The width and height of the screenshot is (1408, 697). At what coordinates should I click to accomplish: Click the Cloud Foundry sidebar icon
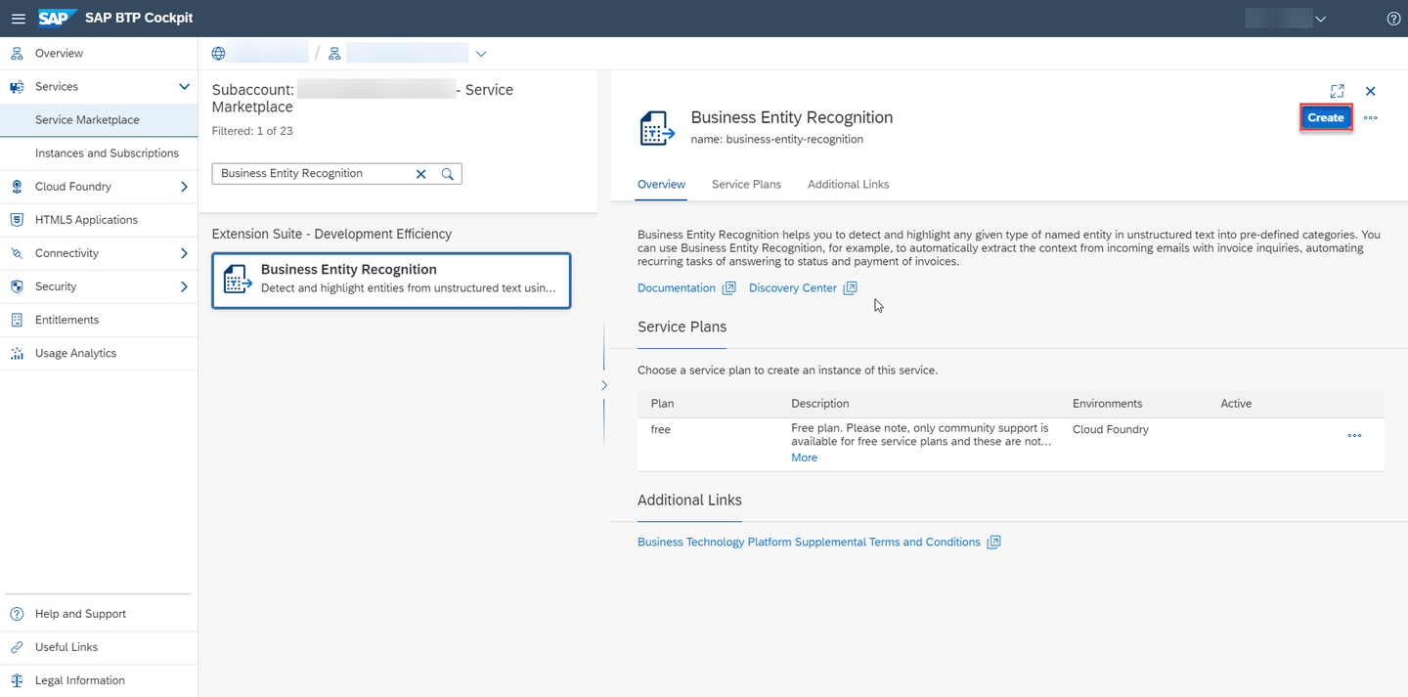(17, 186)
